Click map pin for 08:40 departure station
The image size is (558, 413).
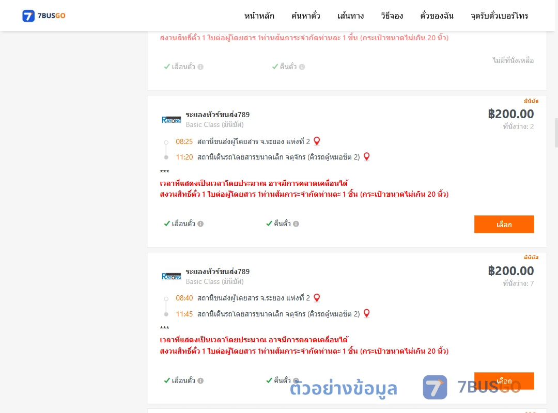(x=317, y=298)
